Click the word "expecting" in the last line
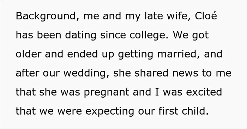 coord(110,112)
